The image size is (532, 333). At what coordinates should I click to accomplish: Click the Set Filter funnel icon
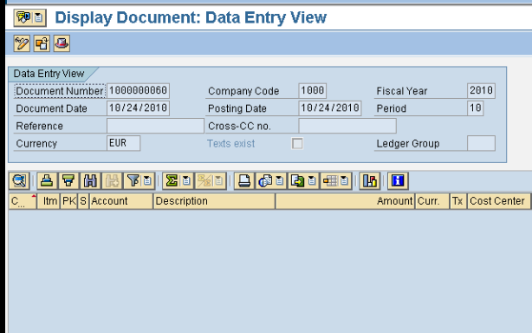click(x=133, y=180)
